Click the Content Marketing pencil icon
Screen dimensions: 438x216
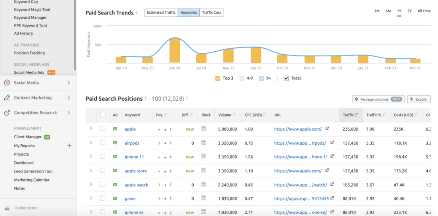tap(7, 98)
